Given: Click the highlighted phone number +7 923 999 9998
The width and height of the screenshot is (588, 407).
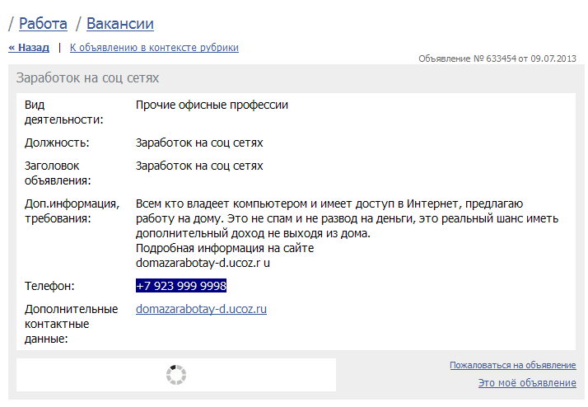Looking at the screenshot, I should [181, 285].
